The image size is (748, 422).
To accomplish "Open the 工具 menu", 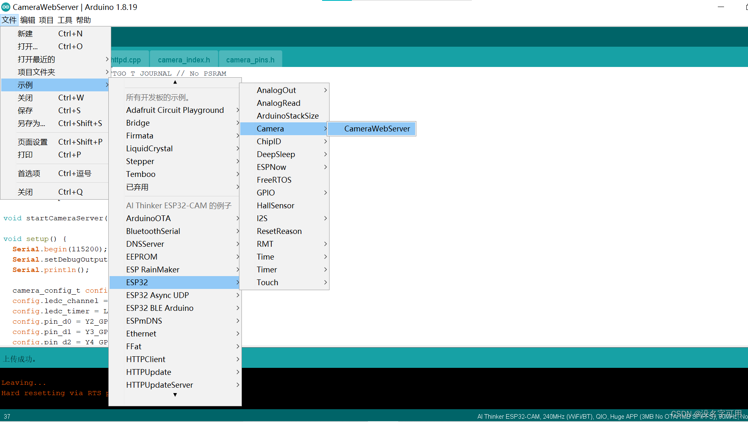I will pos(65,20).
